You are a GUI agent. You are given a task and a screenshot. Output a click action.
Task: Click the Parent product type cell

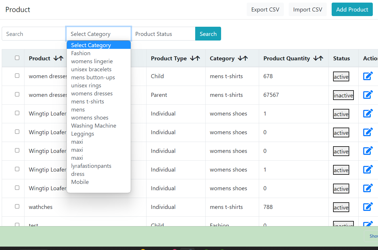click(x=176, y=95)
